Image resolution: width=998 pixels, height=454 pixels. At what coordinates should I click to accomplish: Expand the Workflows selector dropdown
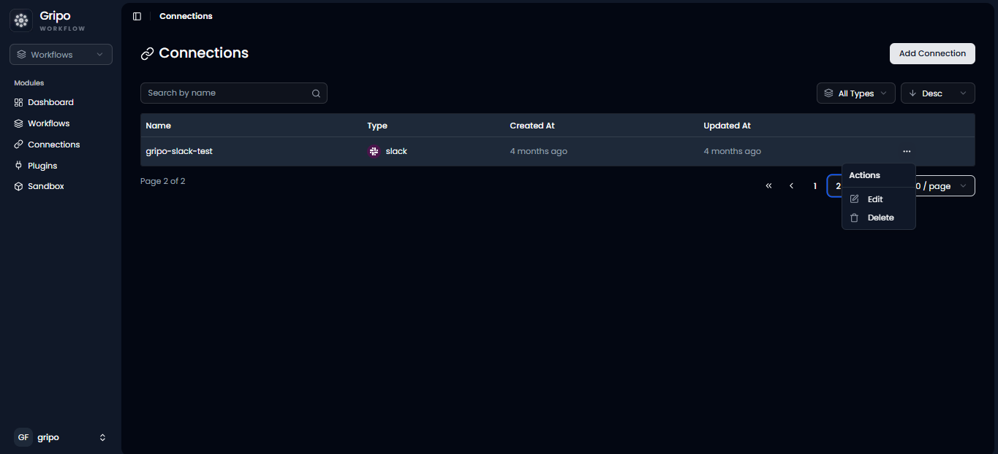click(x=61, y=55)
